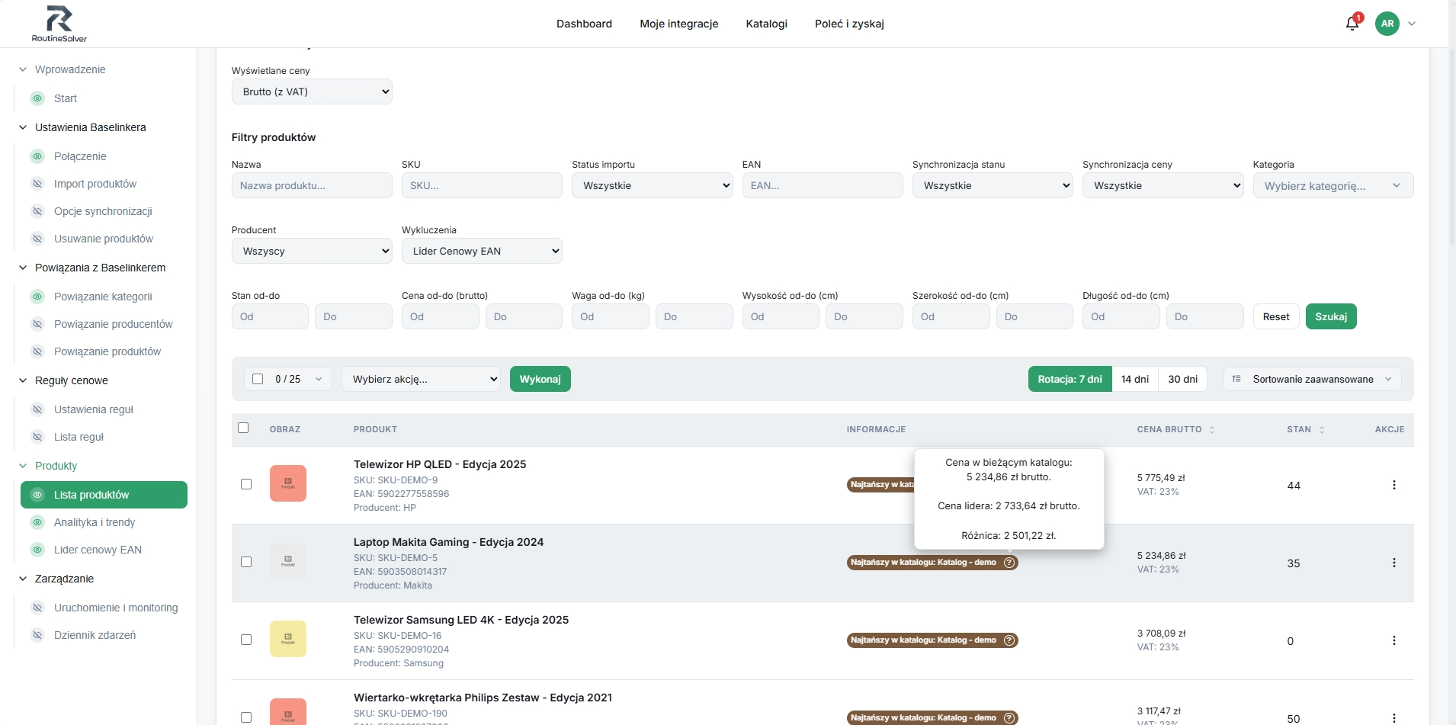
Task: Click sort icon on Stan column
Action: (1322, 430)
